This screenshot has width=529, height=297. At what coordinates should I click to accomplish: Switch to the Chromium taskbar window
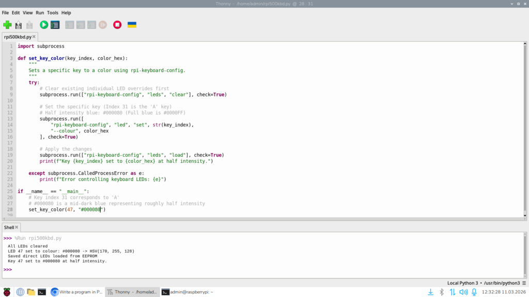76,292
